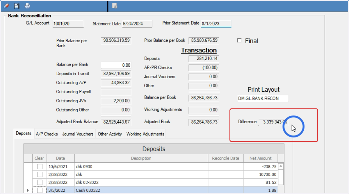This screenshot has height=194, width=349.
Task: Click row selector arrow for Cash 030322
Action: (28, 190)
